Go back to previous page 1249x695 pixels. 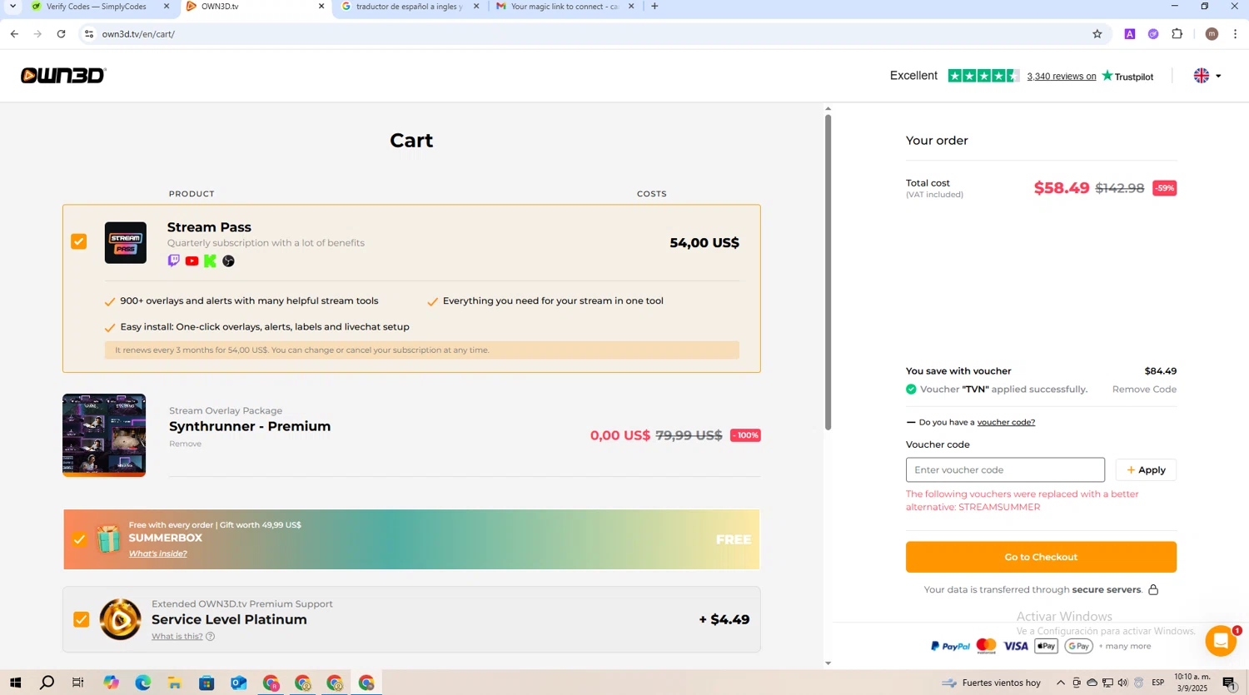14,34
